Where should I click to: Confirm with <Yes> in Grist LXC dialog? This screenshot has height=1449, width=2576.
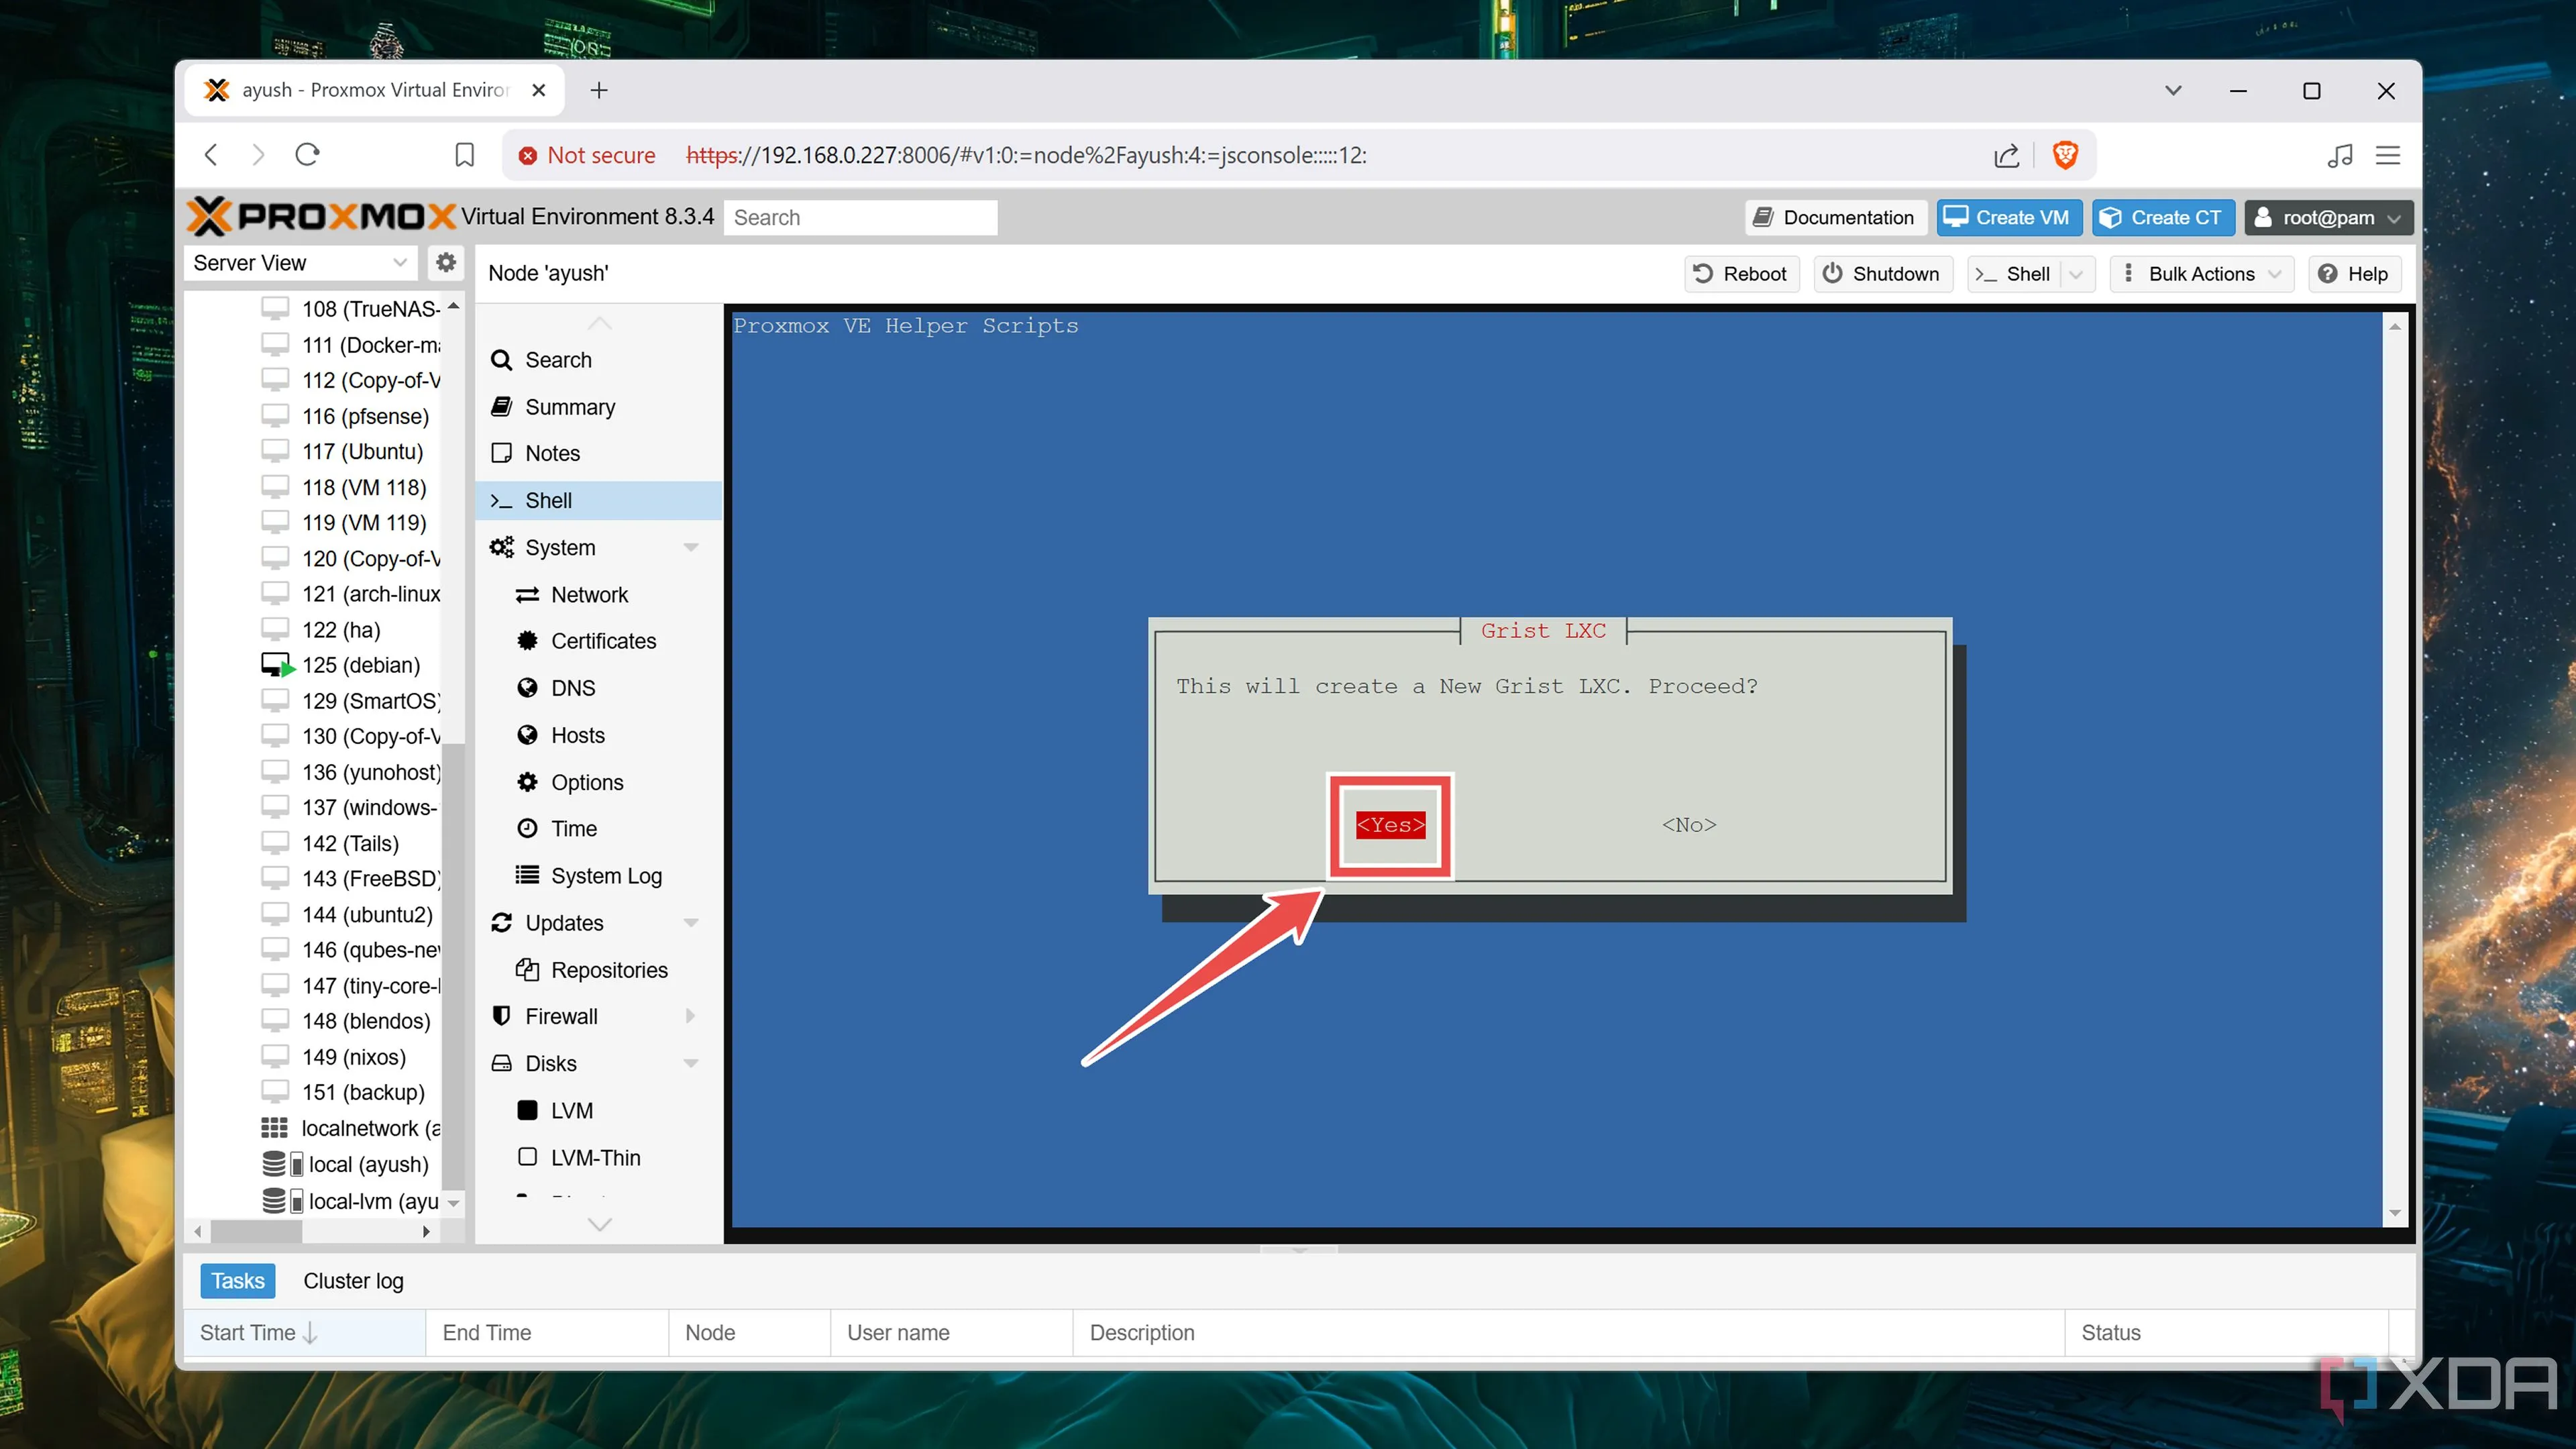coord(1390,825)
